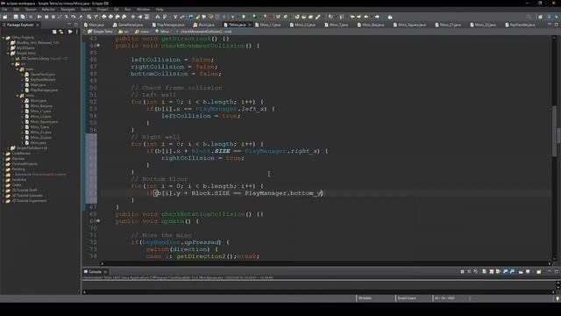The height and width of the screenshot is (316, 561).
Task: Collapse the Other Projects tree node
Action: coord(4,37)
